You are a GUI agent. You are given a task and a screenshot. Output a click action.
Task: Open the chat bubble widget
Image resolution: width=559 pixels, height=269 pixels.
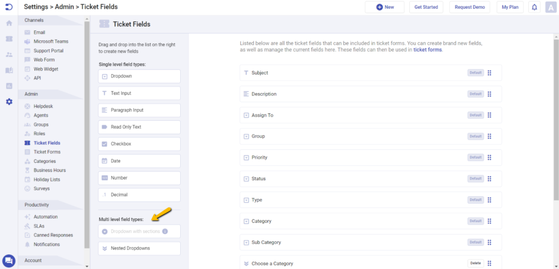(x=9, y=261)
